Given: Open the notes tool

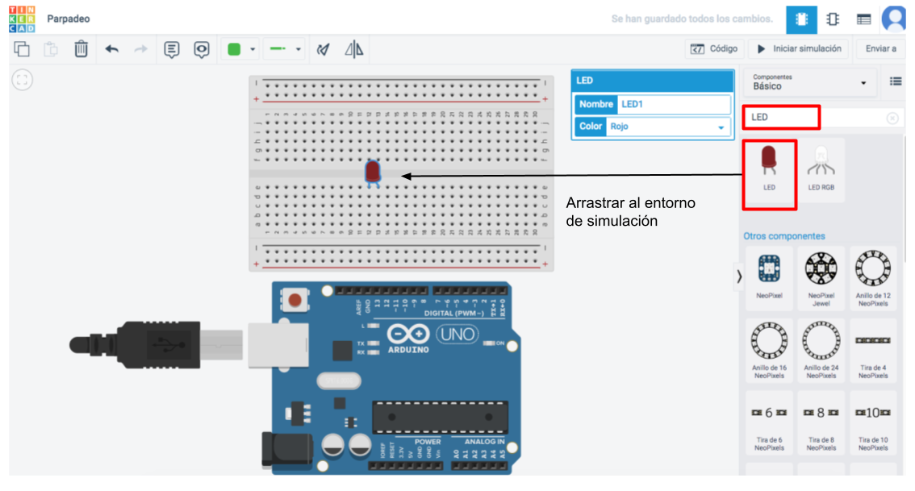Looking at the screenshot, I should 171,49.
